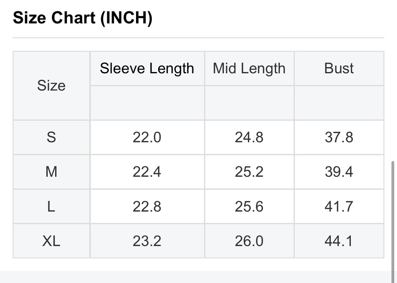Click bust value 37.8

click(339, 138)
